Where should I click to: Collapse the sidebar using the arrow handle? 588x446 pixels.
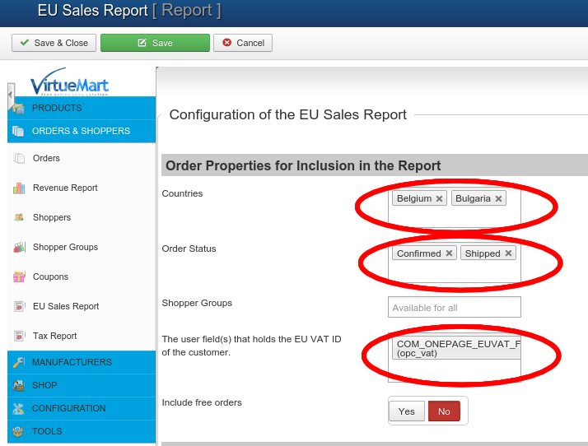11,95
